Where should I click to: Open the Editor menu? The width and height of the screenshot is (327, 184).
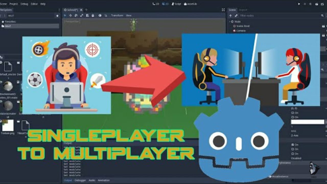pyautogui.click(x=34, y=4)
